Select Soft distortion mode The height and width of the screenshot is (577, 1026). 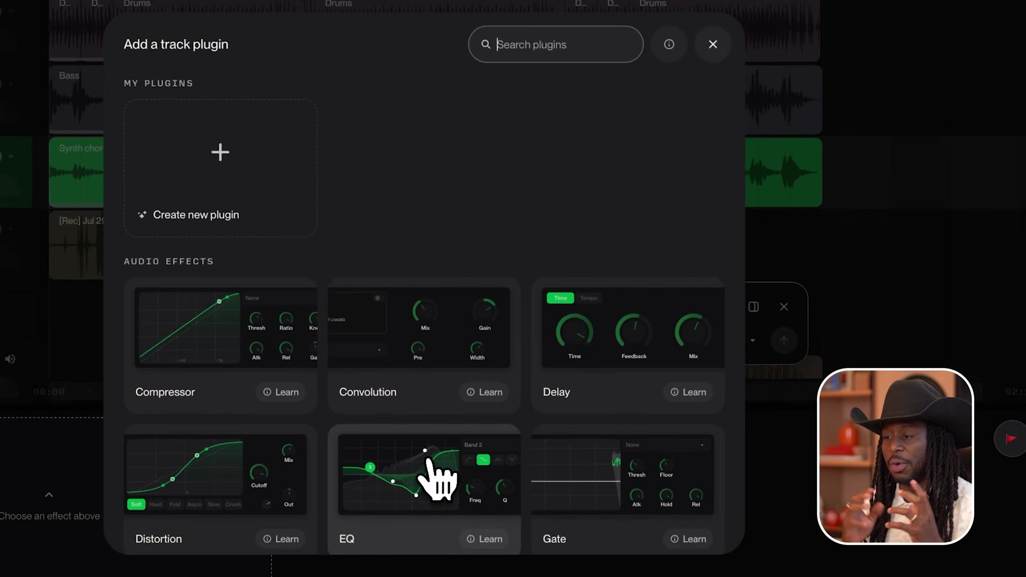point(136,504)
